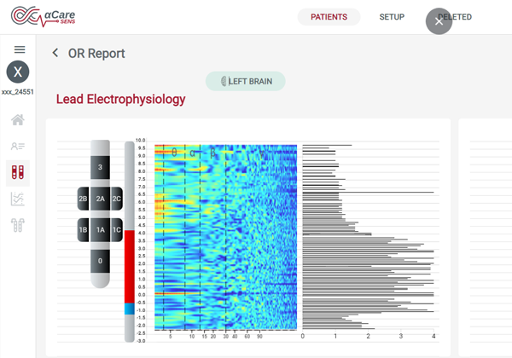Click the patient X avatar icon
The height and width of the screenshot is (358, 512).
click(19, 72)
